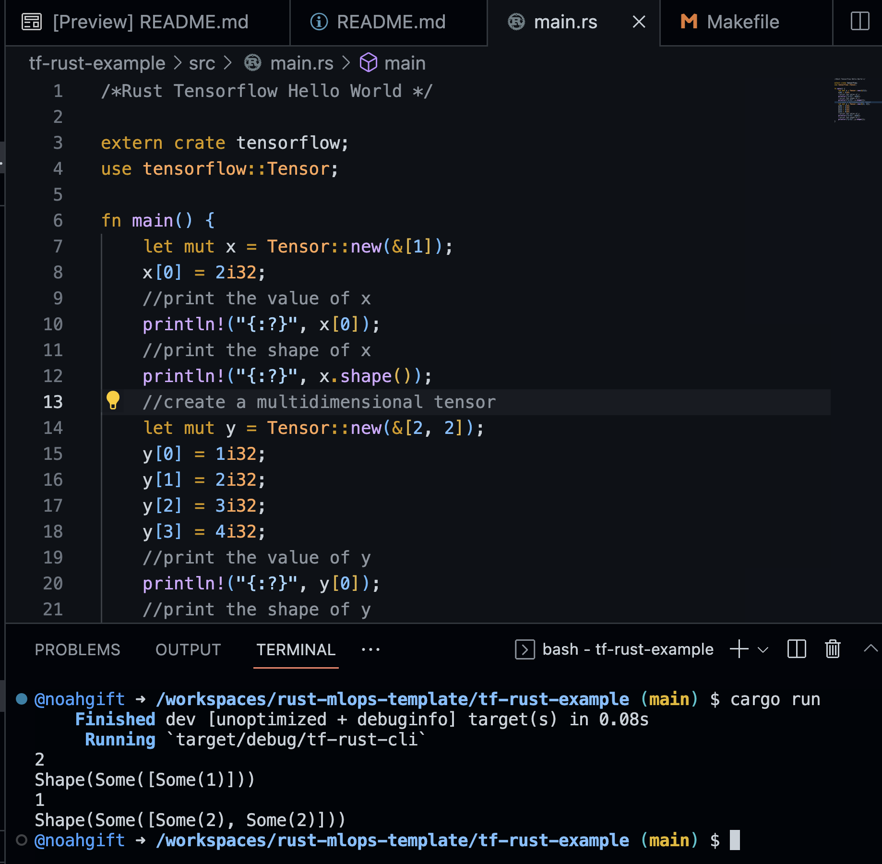Open the OUTPUT panel tab
Image resolution: width=882 pixels, height=864 pixels.
pyautogui.click(x=188, y=650)
